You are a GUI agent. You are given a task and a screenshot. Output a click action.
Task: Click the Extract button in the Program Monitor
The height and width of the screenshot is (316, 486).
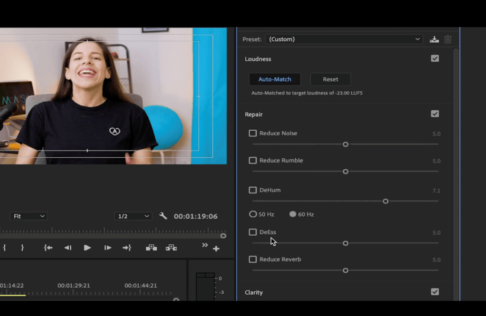(170, 247)
